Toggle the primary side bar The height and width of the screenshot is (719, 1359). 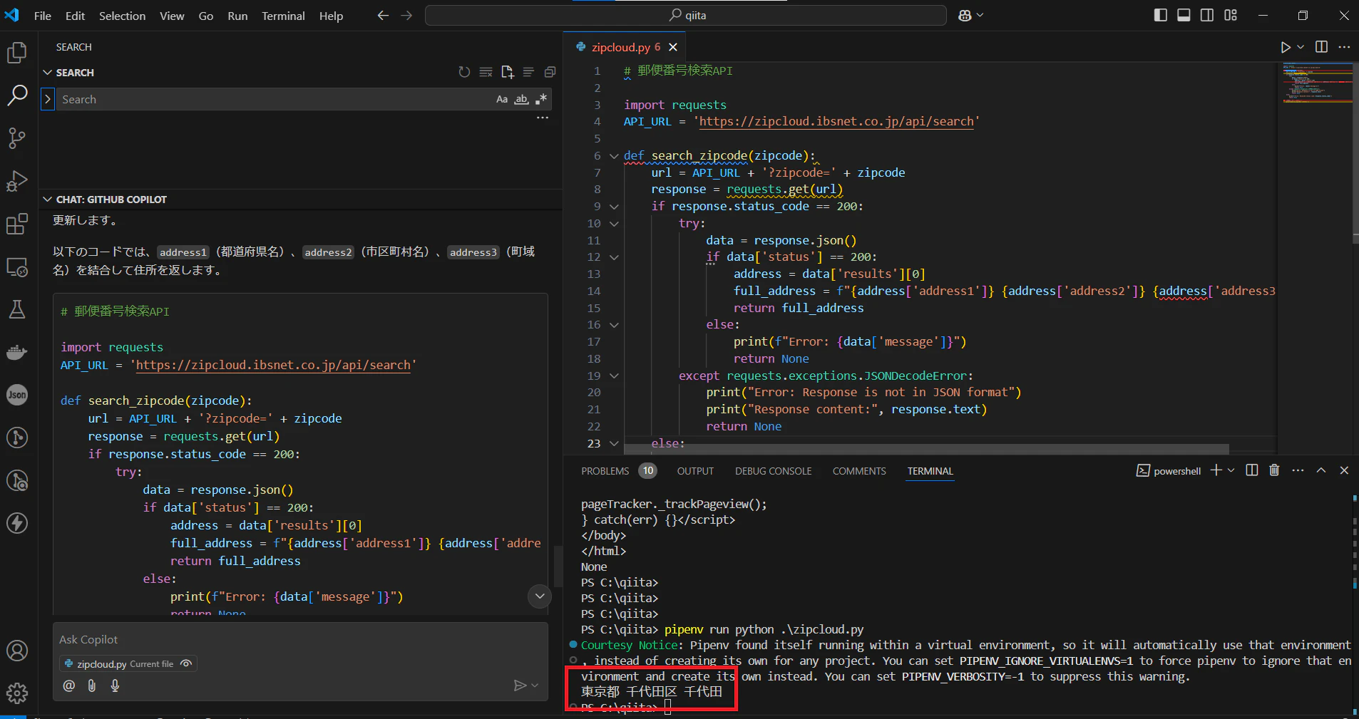tap(1161, 16)
